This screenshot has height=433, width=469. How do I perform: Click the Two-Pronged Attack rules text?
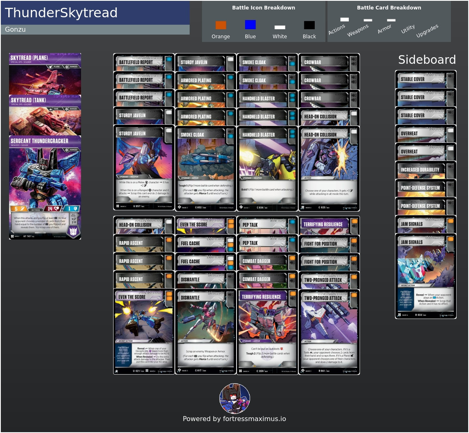(x=329, y=356)
